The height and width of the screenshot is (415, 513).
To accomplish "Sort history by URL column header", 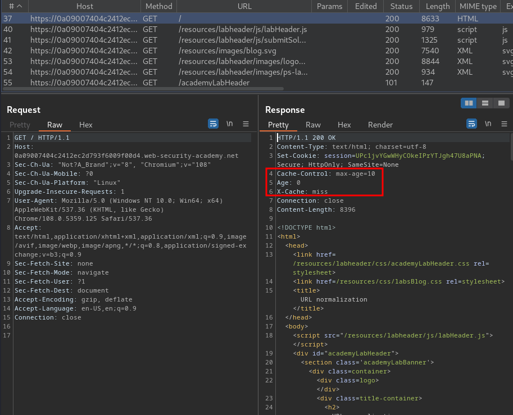I will tap(244, 6).
